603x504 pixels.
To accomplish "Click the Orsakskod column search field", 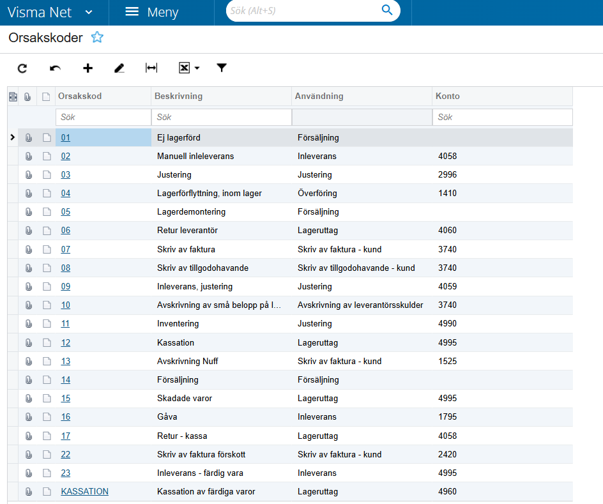I will [x=103, y=118].
